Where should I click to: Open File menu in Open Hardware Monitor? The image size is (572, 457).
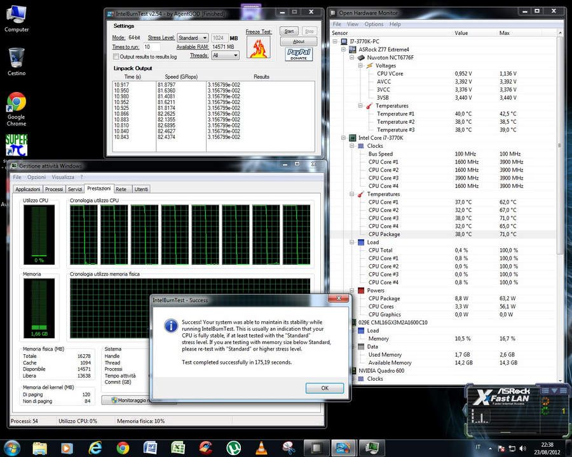coord(337,24)
